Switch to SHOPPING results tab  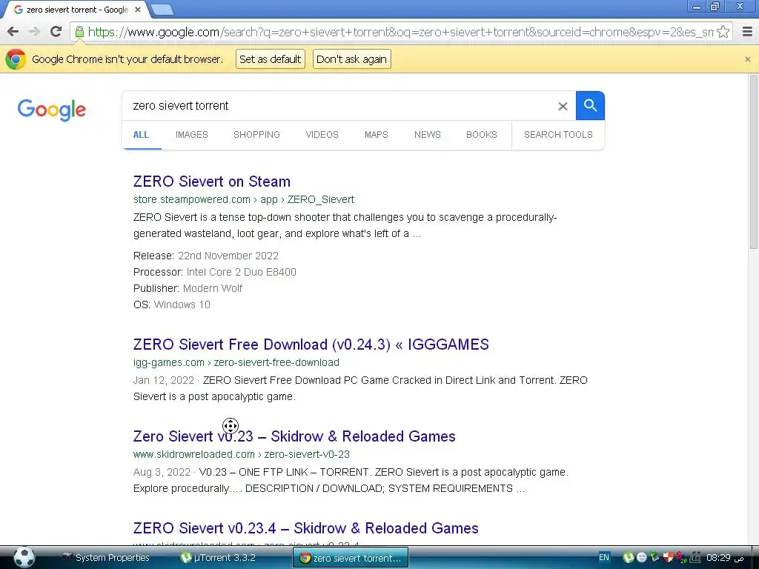tap(256, 135)
